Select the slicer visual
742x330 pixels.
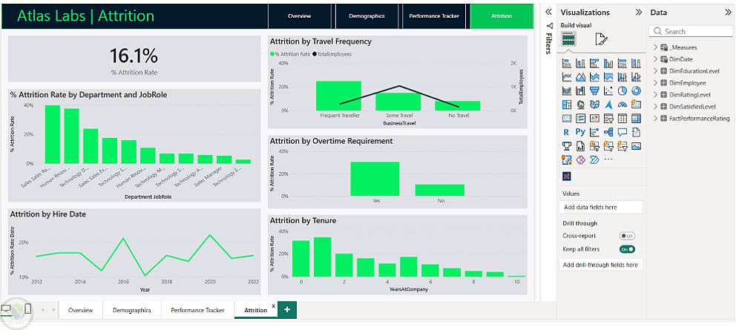click(x=608, y=118)
